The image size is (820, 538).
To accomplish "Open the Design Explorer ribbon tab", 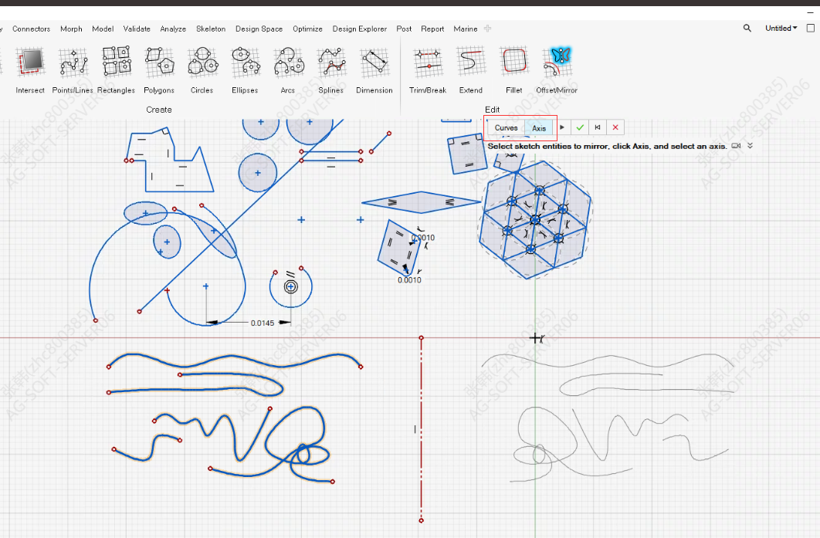I will (360, 29).
